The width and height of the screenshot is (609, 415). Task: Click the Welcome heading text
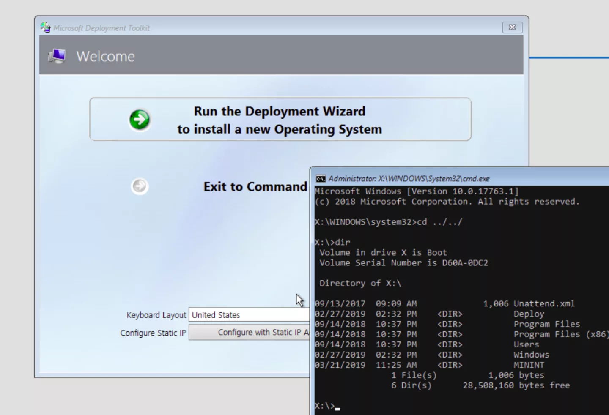coord(105,56)
